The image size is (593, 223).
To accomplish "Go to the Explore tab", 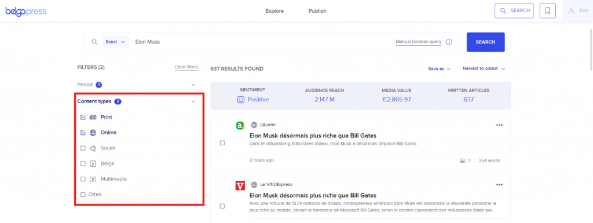I will 274,11.
